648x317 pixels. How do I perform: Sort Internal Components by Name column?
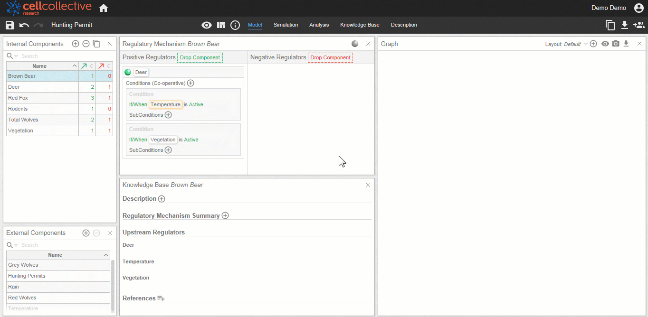(x=42, y=66)
